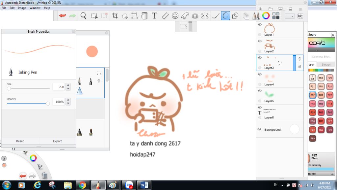
Task: Open the Copic Library icon in toolbar
Action: (x=276, y=16)
